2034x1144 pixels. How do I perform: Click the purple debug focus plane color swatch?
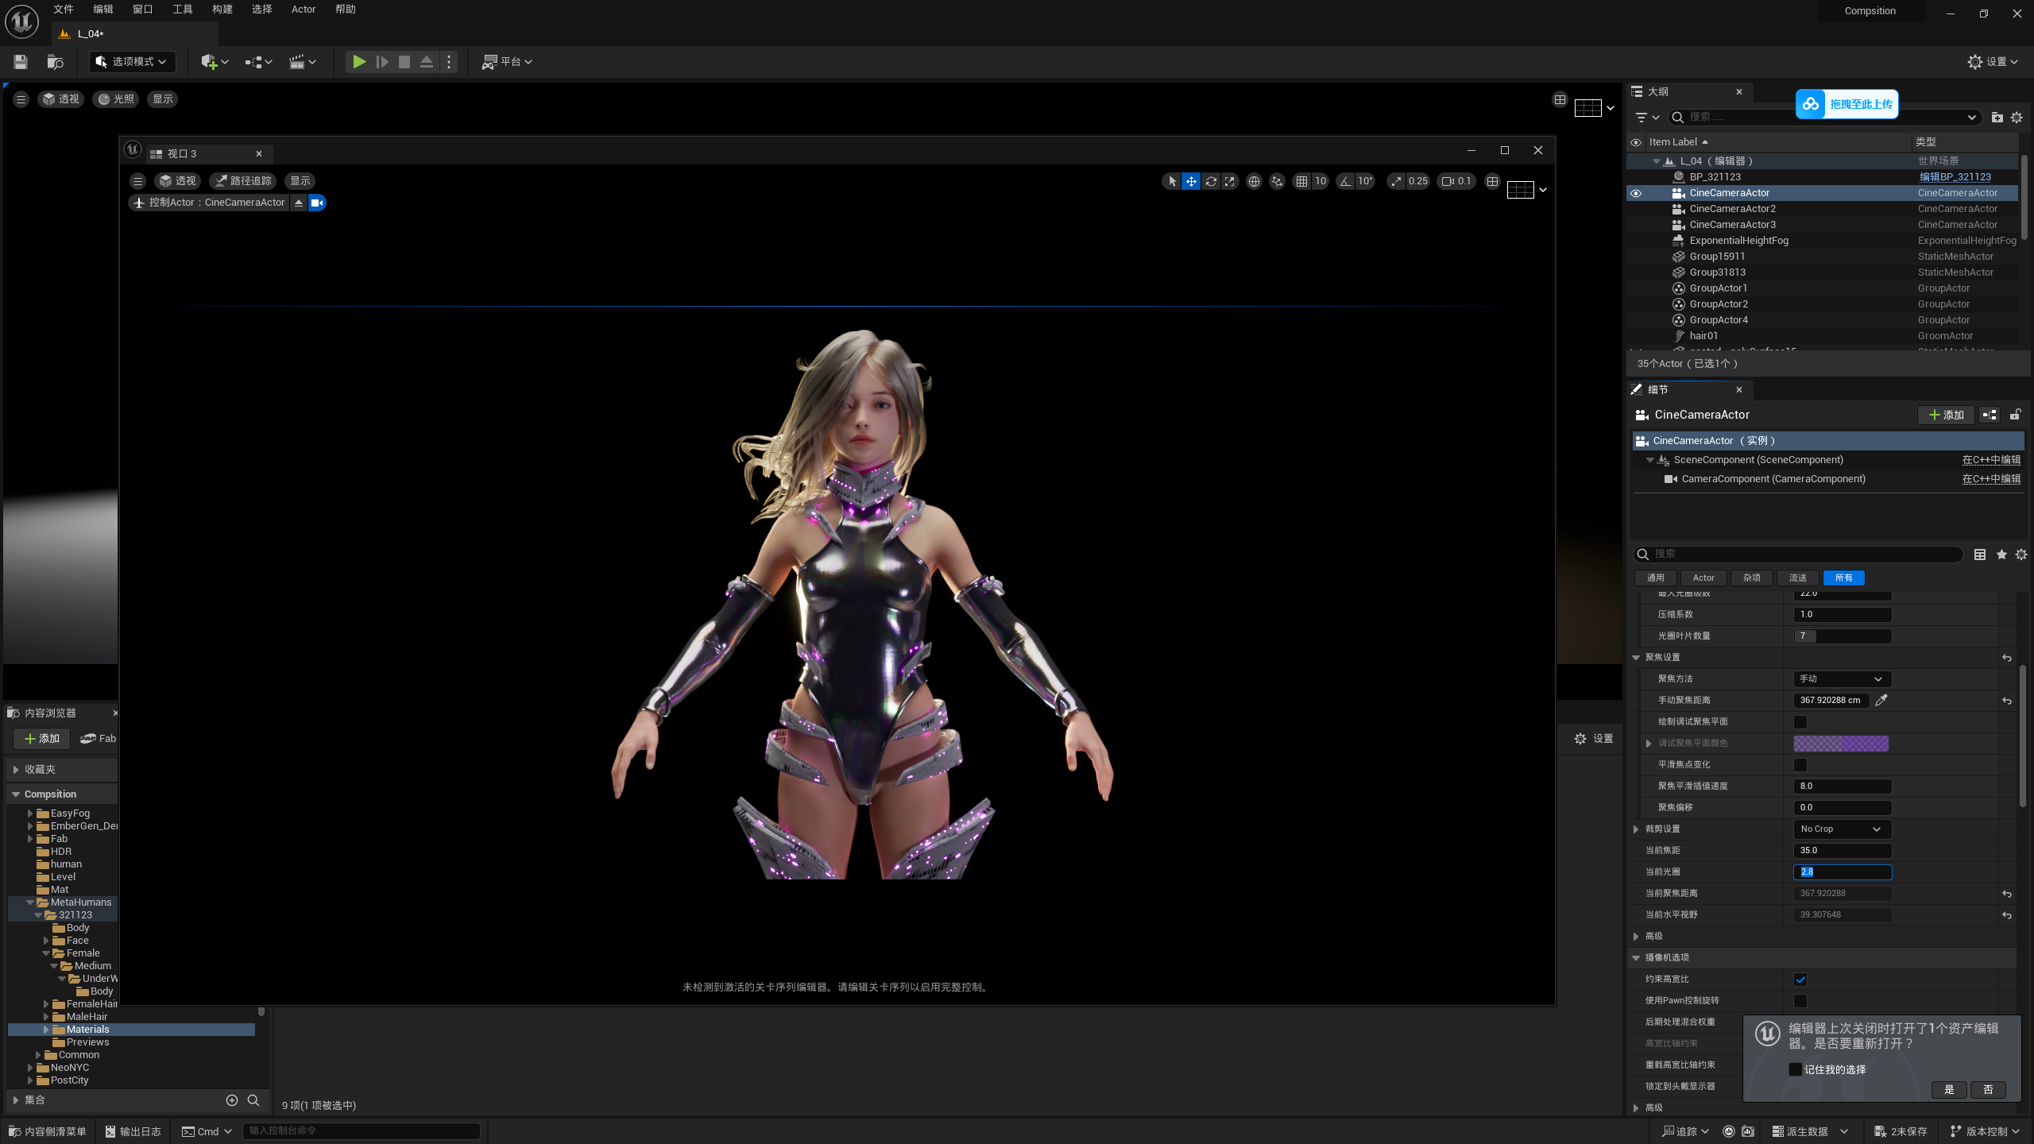pyautogui.click(x=1841, y=744)
